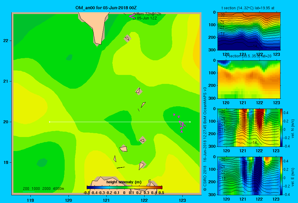Open the eastward velocity section panel

(x=249, y=176)
